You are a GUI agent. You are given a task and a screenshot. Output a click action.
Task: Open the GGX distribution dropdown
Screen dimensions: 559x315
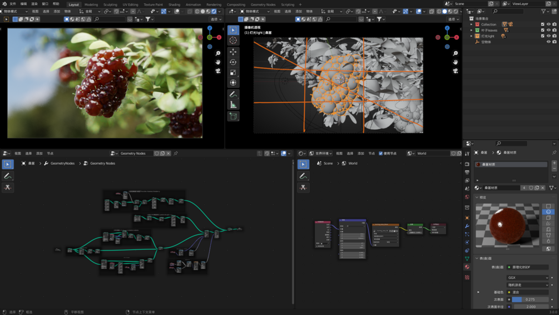click(x=528, y=278)
